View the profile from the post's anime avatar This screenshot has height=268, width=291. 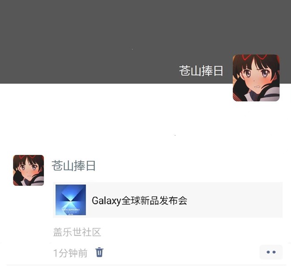point(28,170)
